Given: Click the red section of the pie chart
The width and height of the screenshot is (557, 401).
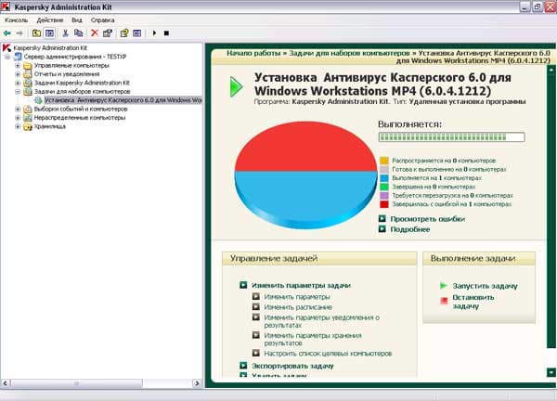Looking at the screenshot, I should [305, 148].
